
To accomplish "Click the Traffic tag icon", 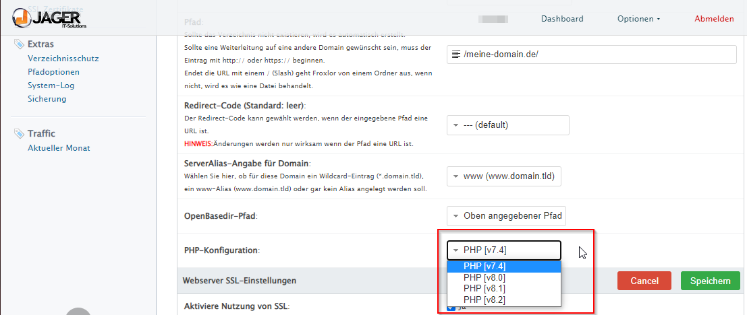I will (19, 133).
